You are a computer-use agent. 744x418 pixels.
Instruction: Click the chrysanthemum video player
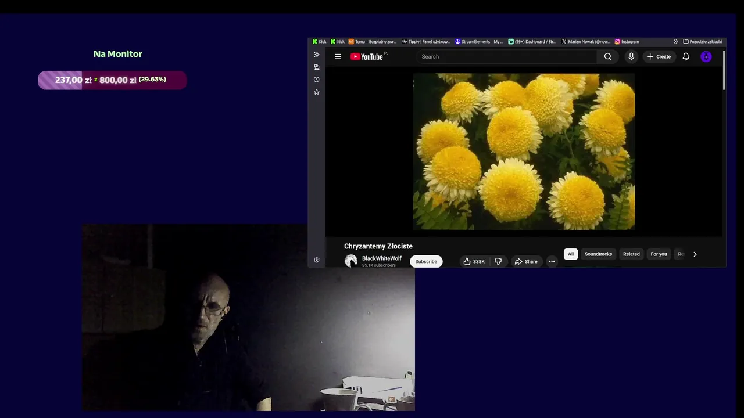524,152
